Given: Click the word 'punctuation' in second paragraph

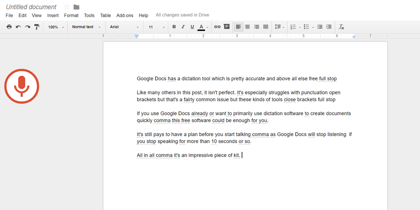Looking at the screenshot, I should [x=314, y=93].
